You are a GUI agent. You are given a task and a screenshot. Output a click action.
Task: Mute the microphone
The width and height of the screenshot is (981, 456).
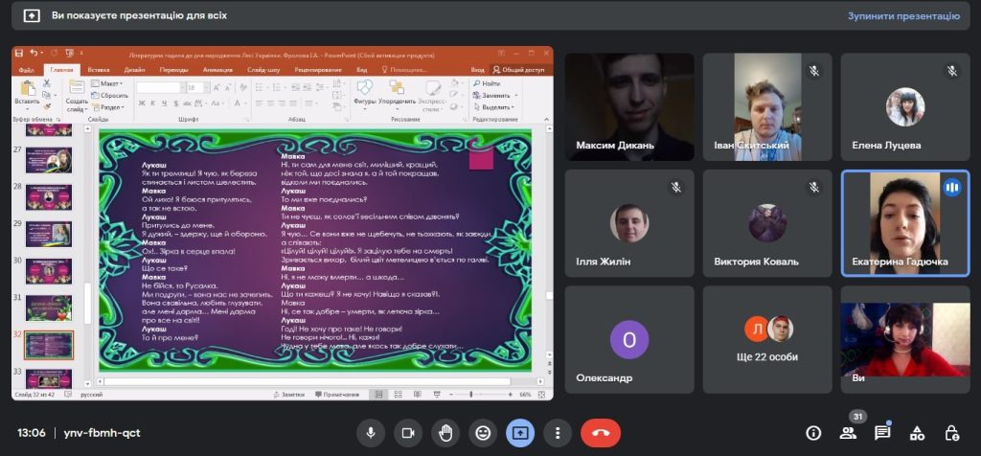pyautogui.click(x=371, y=433)
